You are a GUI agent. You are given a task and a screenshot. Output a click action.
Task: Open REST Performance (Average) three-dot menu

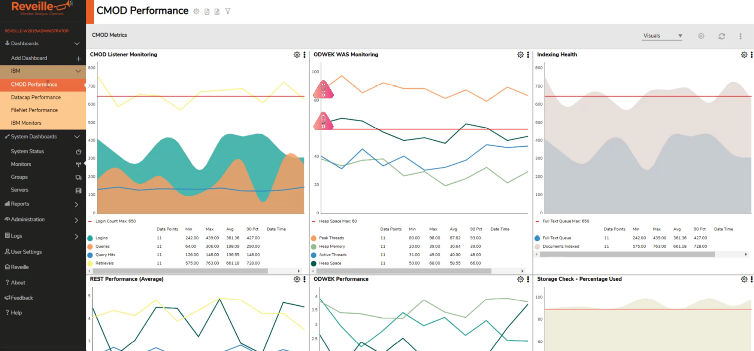click(x=305, y=279)
